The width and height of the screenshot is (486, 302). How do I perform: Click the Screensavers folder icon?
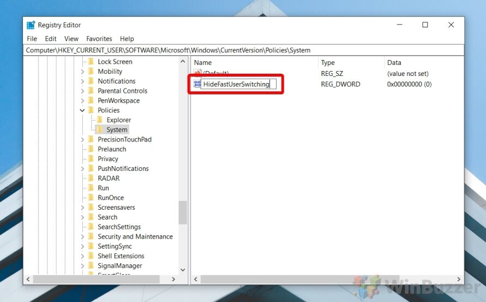pyautogui.click(x=91, y=207)
